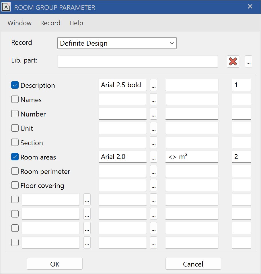
Task: Click the OK button
Action: click(55, 264)
